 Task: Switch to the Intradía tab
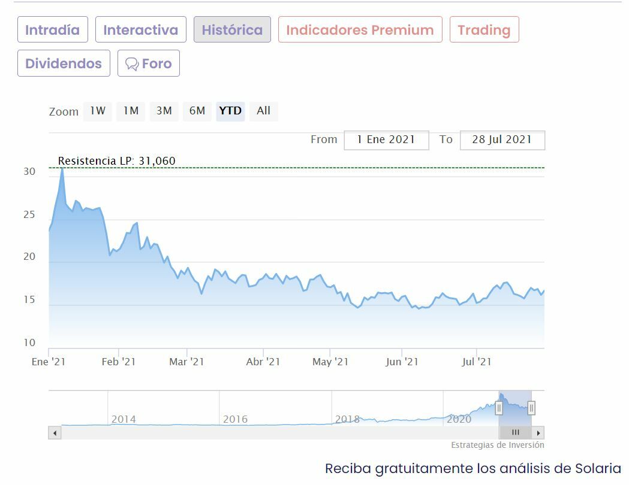click(x=53, y=30)
